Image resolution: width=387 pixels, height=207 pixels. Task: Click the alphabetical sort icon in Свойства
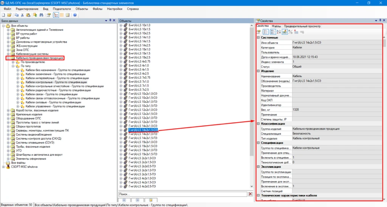(279, 32)
